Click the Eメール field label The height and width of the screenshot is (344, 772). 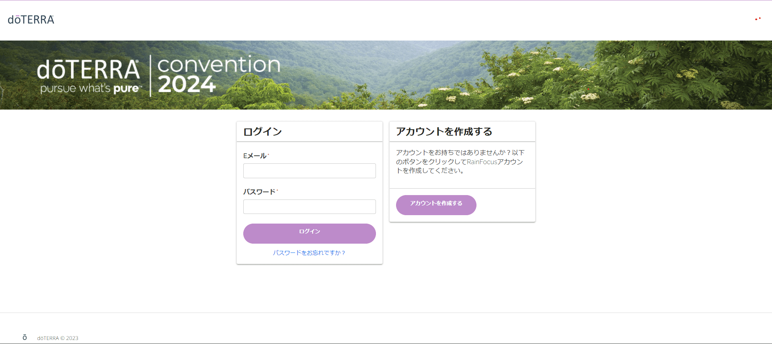(256, 156)
